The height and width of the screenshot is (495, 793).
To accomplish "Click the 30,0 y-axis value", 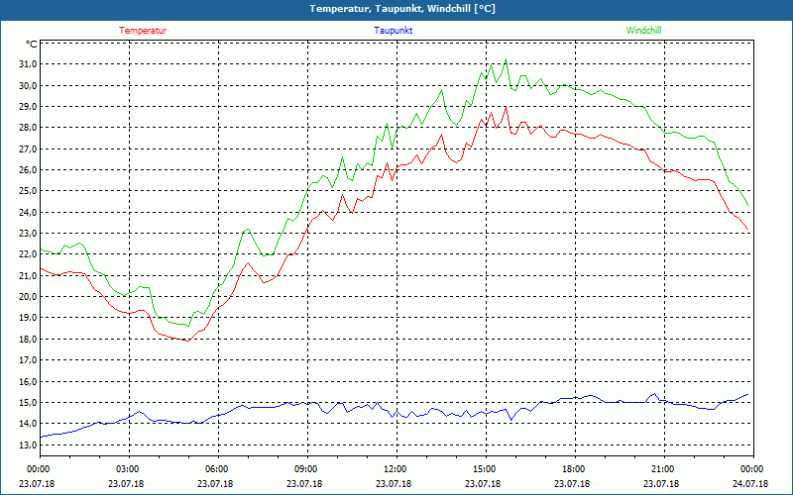I will (28, 85).
